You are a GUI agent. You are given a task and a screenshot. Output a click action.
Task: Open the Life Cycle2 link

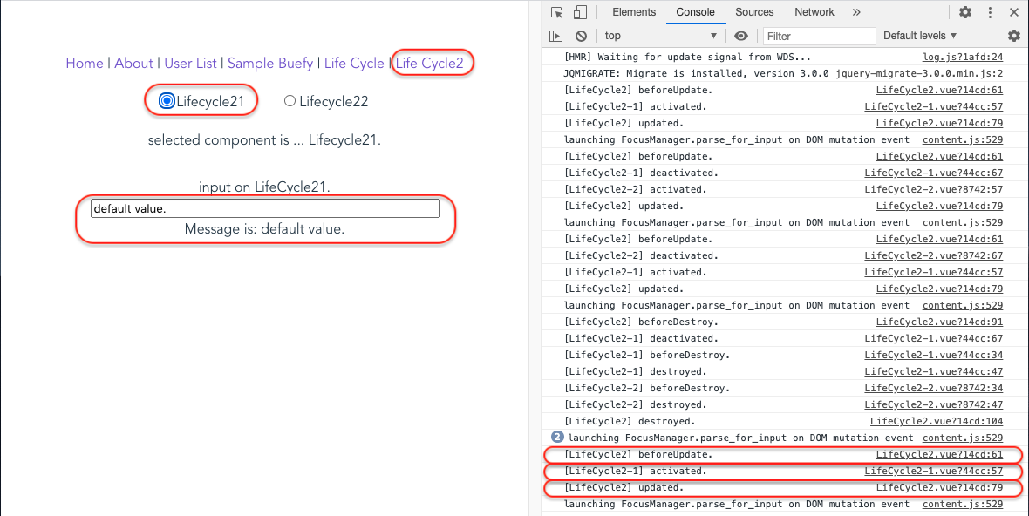[429, 63]
